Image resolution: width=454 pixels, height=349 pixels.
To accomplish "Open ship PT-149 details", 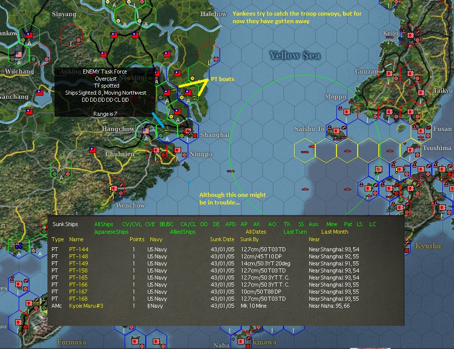I will [x=79, y=263].
